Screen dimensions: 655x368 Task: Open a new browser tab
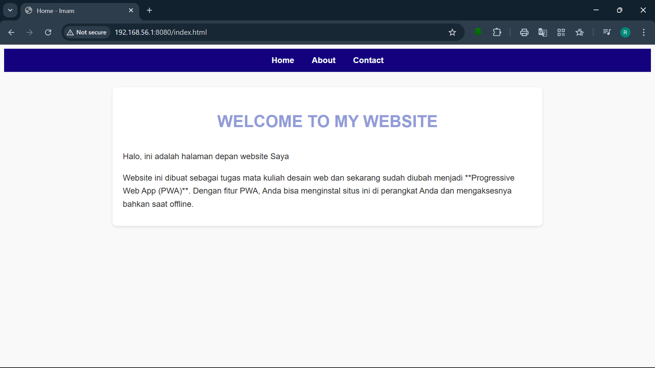click(149, 10)
